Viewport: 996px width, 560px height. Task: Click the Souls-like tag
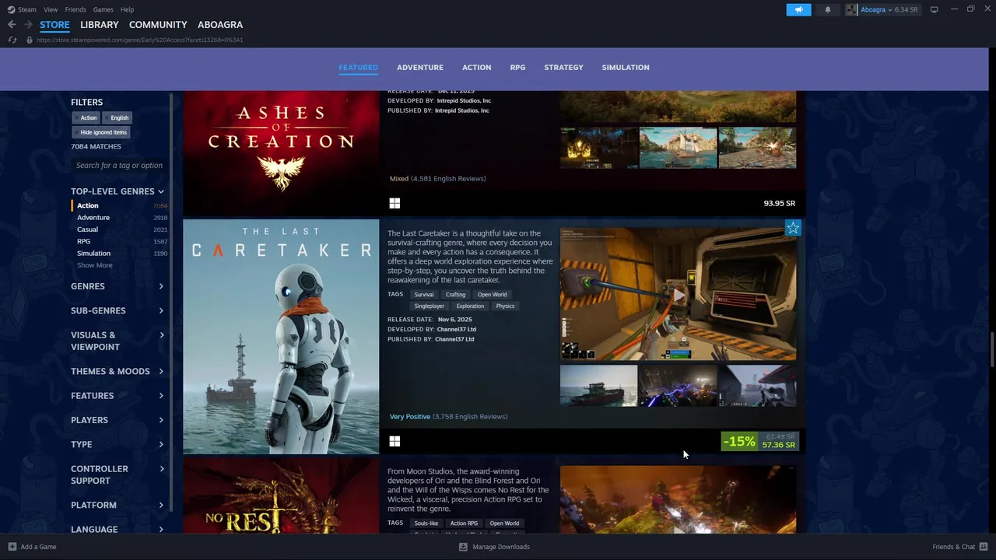(426, 523)
